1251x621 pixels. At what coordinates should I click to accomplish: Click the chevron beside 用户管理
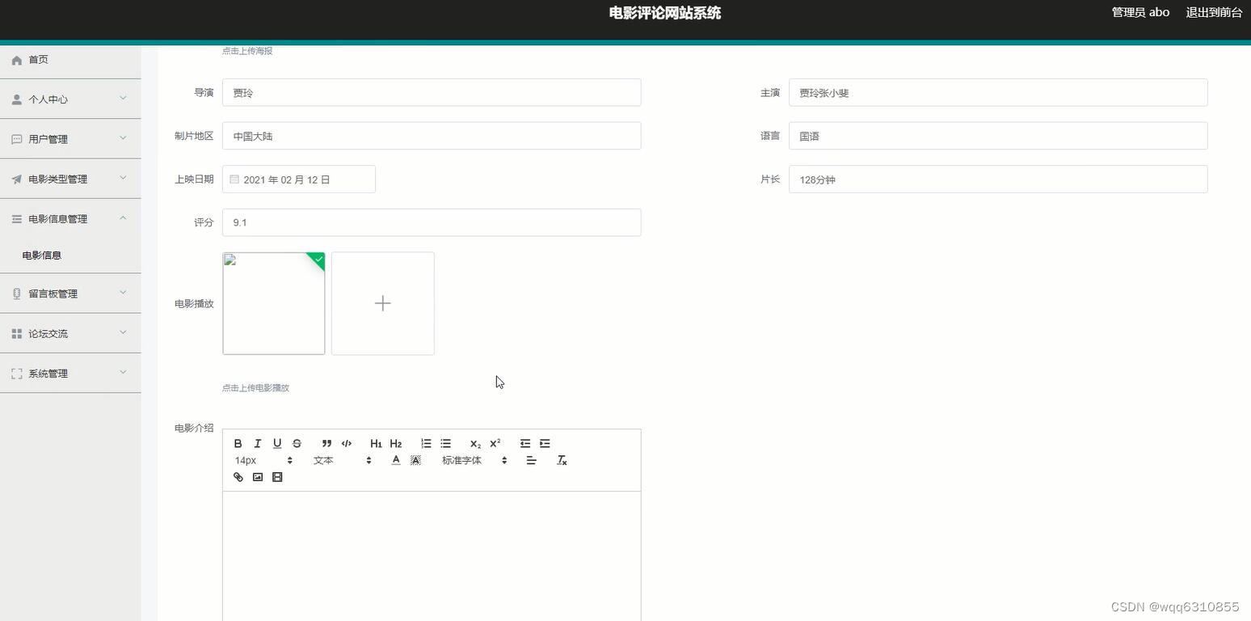tap(123, 138)
